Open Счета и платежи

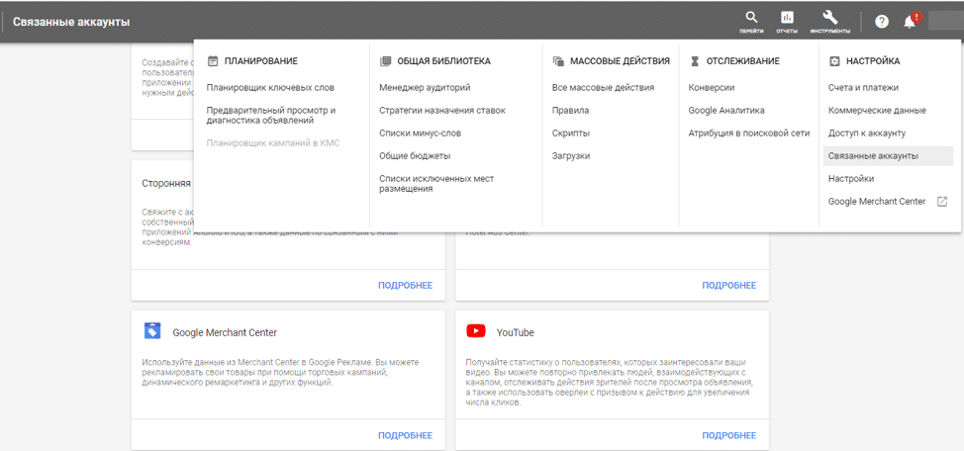[x=863, y=88]
